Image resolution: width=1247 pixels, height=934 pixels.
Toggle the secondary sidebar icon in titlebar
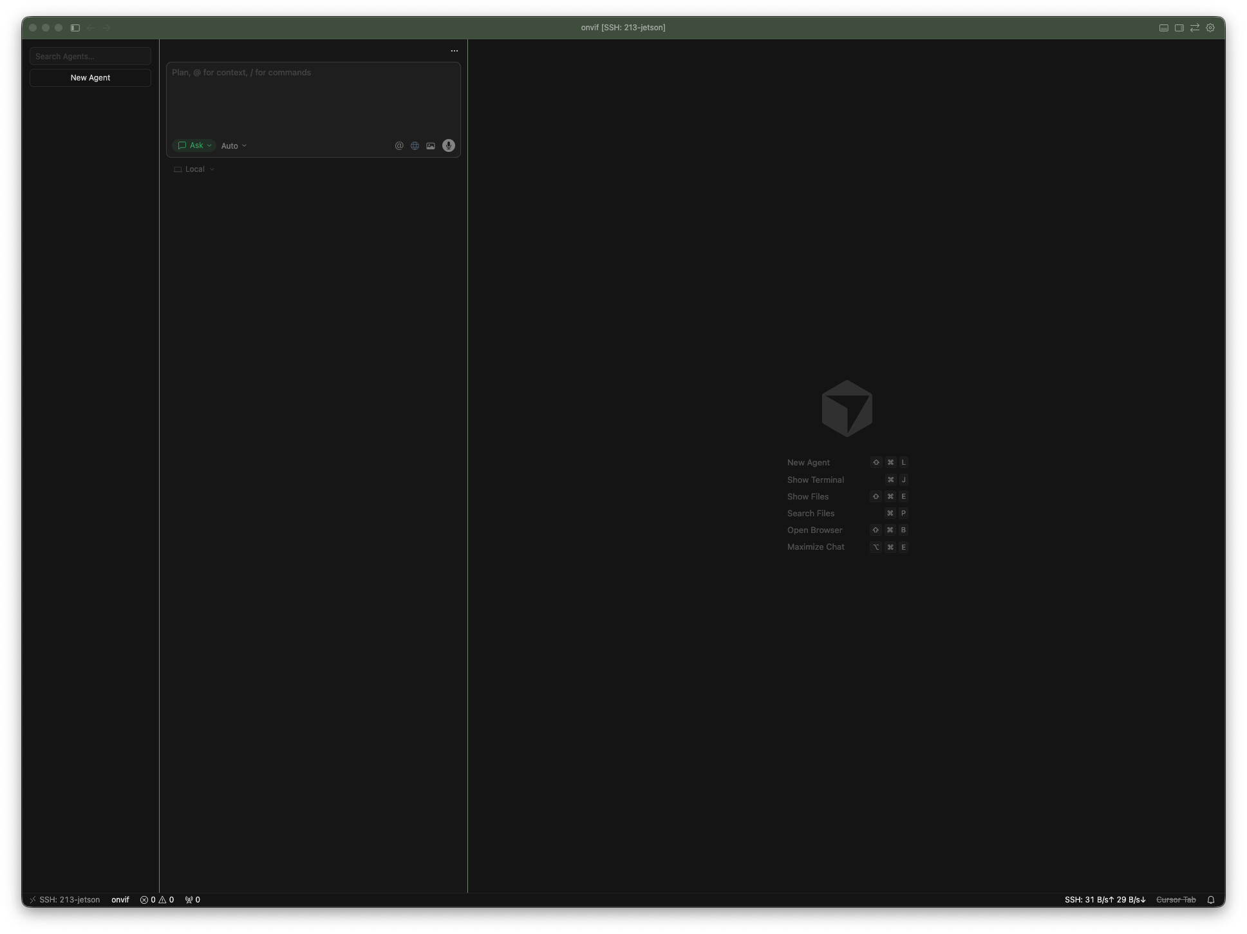(1179, 28)
